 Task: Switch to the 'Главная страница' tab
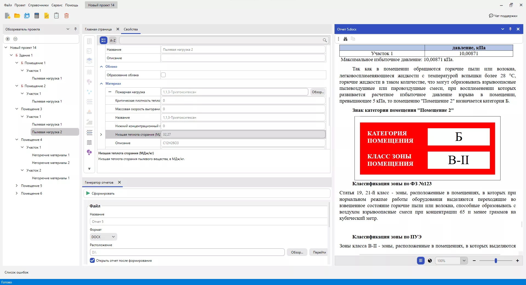coord(98,29)
